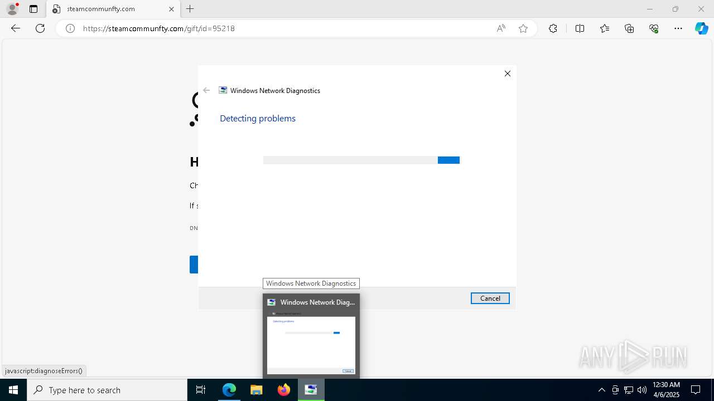Restore down the Edge browser window
Viewport: 714px width, 401px height.
(x=676, y=9)
